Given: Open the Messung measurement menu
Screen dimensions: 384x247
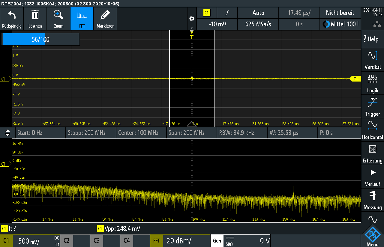Looking at the screenshot, I should (372, 200).
